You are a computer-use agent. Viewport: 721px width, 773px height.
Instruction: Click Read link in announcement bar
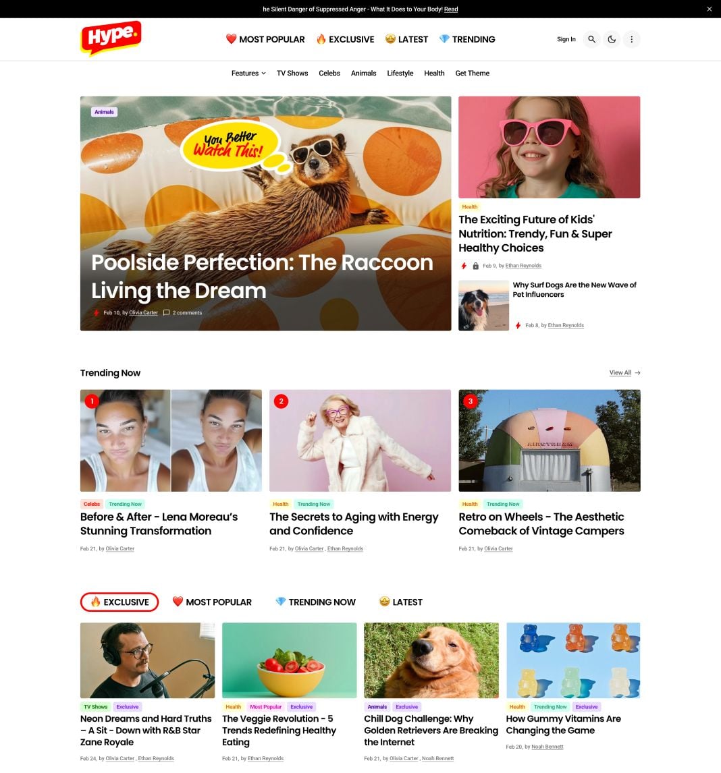point(450,9)
